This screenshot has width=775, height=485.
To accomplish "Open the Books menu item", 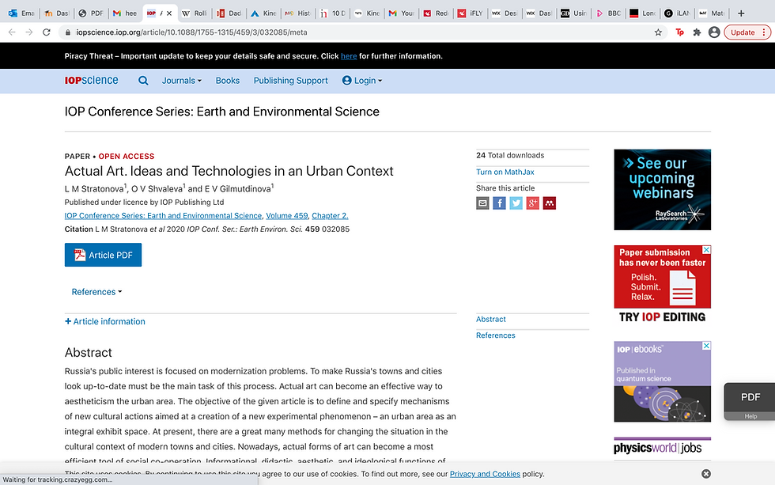I will click(x=228, y=81).
